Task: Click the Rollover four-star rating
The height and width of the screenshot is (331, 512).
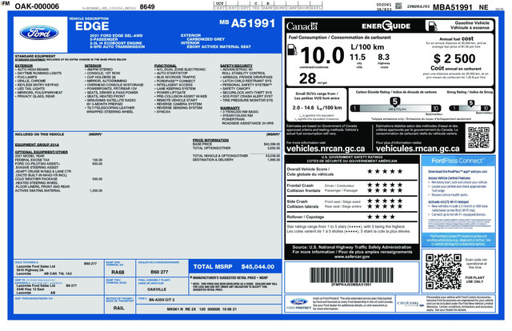Action: click(x=381, y=217)
